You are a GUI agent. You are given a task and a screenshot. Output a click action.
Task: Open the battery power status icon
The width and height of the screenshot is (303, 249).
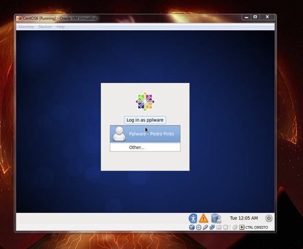pos(216,218)
